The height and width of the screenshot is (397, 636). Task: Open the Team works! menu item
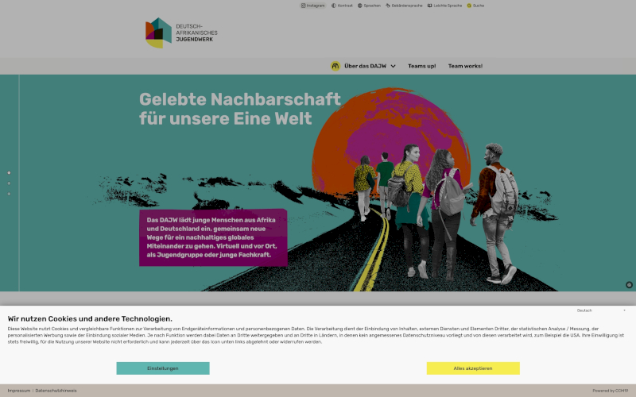tap(465, 66)
